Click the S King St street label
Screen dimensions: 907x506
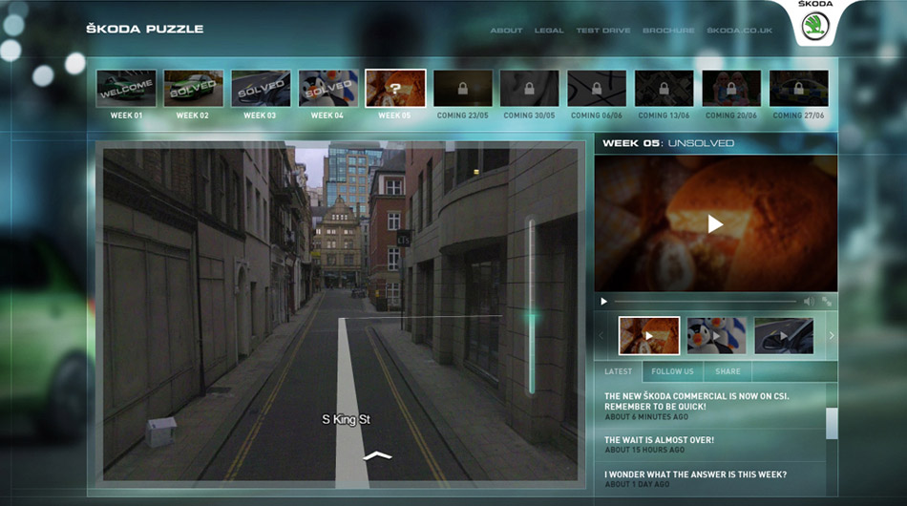pyautogui.click(x=346, y=419)
